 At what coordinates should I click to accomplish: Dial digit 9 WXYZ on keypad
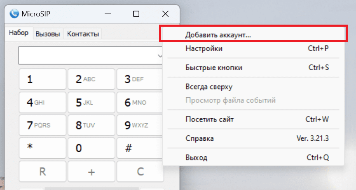(140, 125)
